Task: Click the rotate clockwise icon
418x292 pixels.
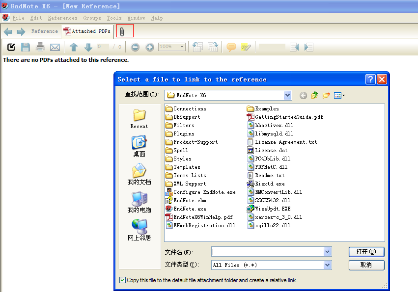Action: pyautogui.click(x=213, y=47)
